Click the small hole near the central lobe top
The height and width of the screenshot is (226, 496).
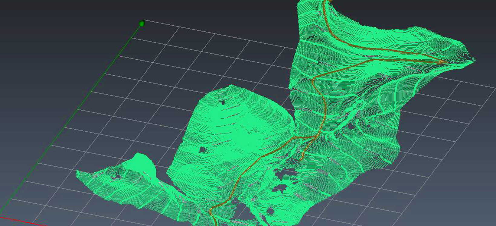click(224, 102)
